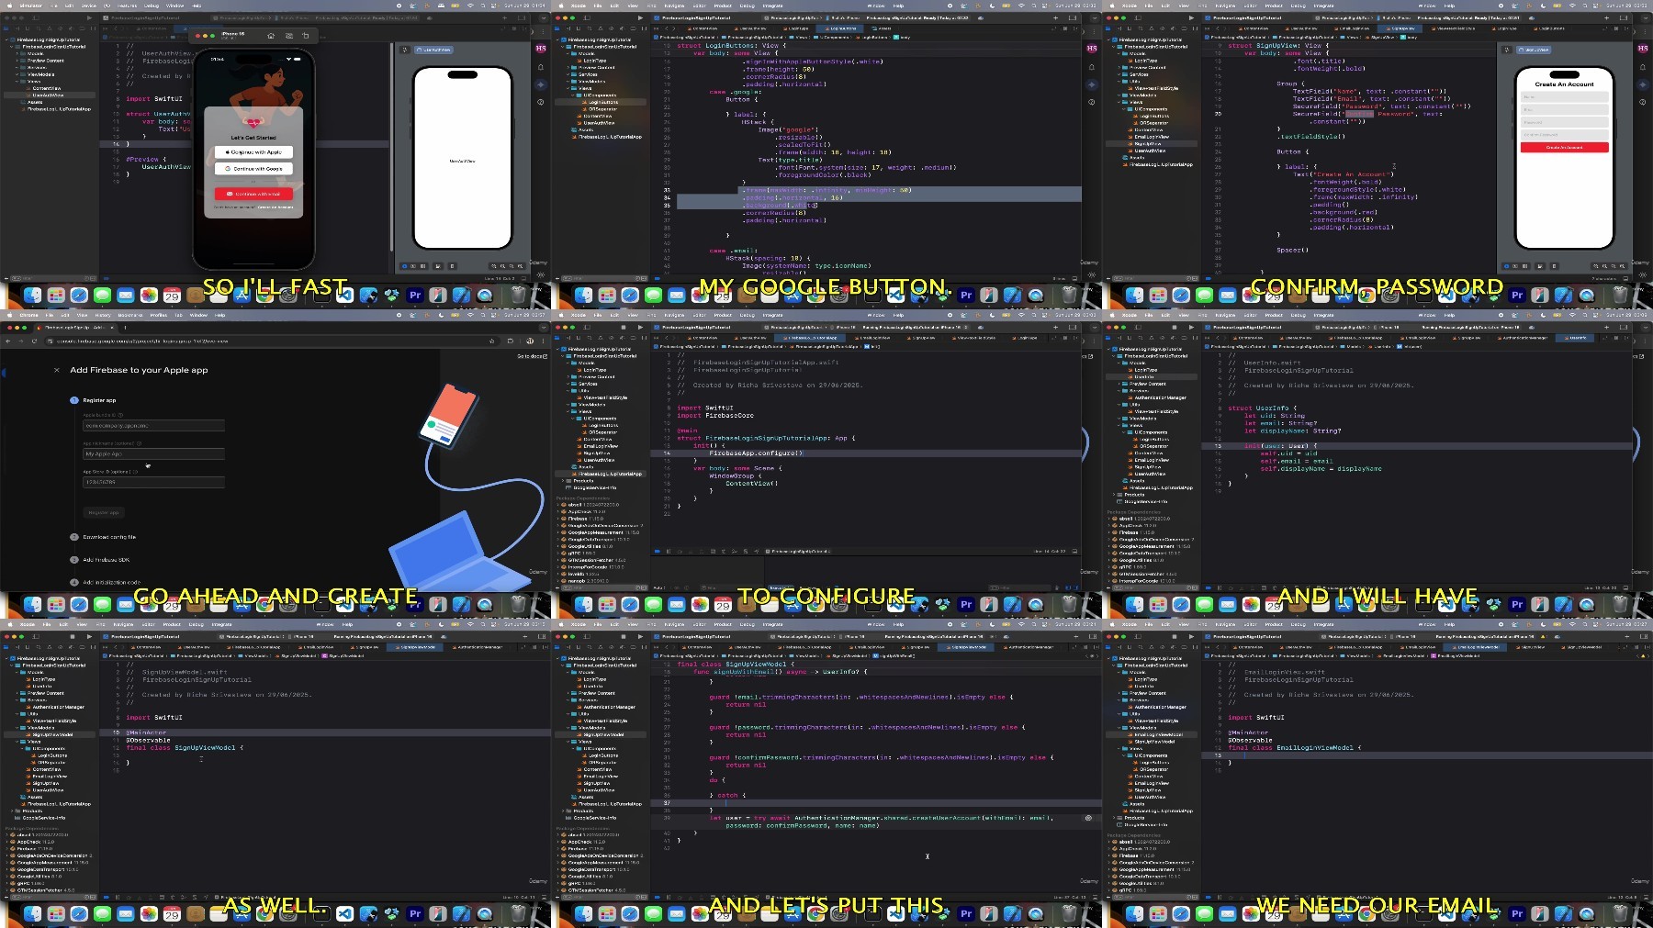Click the help icon beside Apple bundle ID

(120, 415)
